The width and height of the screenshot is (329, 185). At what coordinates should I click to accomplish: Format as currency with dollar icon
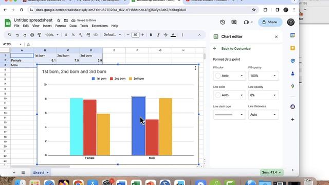[66, 35]
